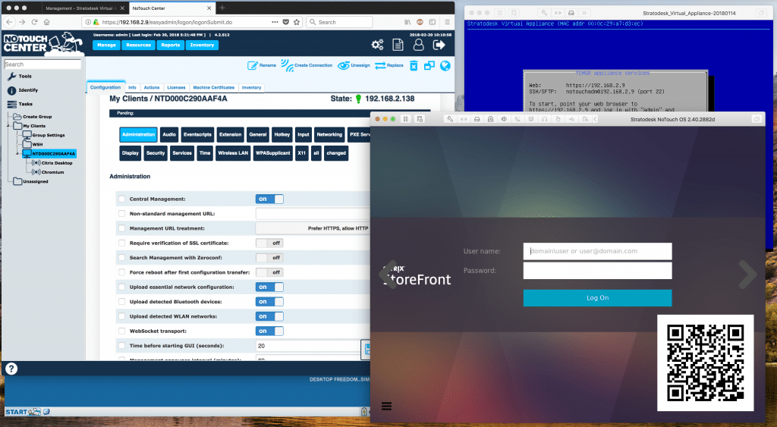Open the Networking settings category

click(x=329, y=135)
